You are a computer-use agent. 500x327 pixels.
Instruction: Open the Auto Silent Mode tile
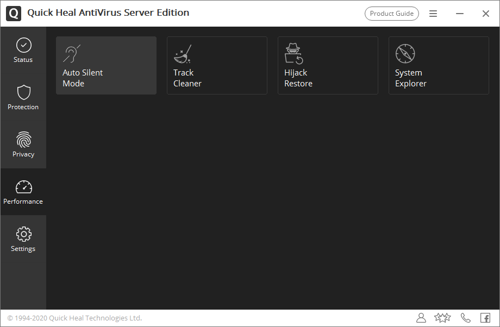click(x=106, y=65)
